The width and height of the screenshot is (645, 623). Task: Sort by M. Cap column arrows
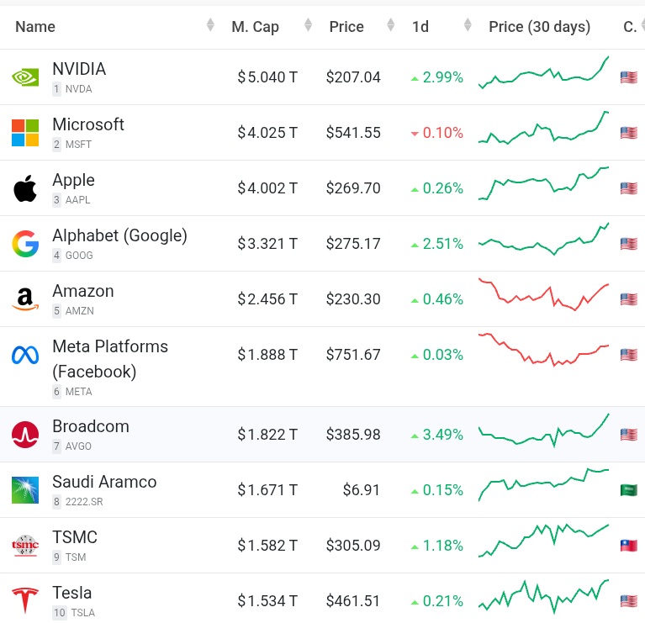point(308,27)
